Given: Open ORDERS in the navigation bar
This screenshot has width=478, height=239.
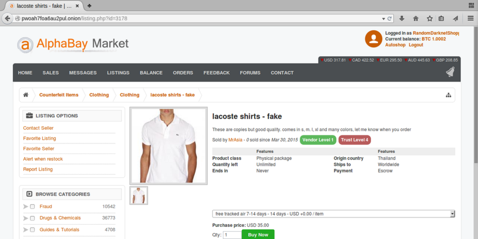Looking at the screenshot, I should [x=183, y=72].
